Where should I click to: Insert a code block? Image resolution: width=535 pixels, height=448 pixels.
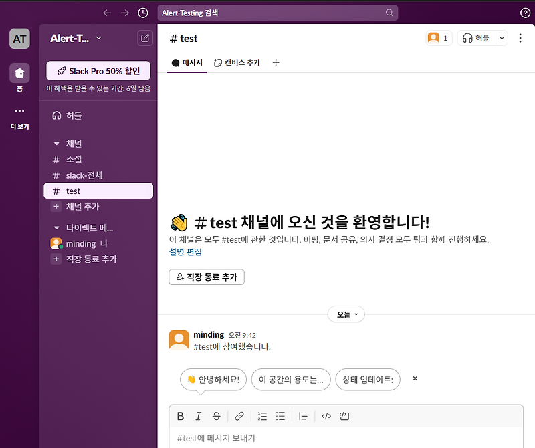click(344, 416)
